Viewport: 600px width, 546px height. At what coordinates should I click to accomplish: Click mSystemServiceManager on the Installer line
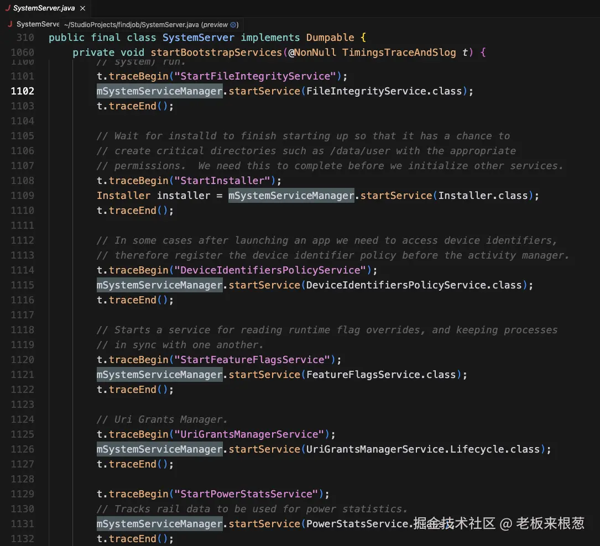(291, 196)
